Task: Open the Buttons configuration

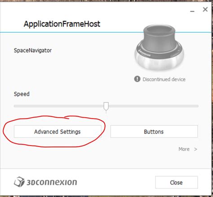Action: click(154, 132)
